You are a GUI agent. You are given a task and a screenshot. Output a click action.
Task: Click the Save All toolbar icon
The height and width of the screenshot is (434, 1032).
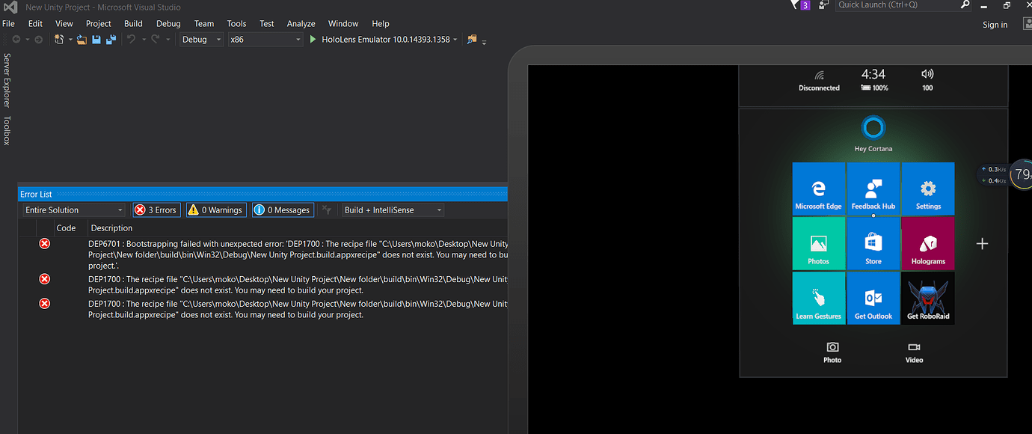pyautogui.click(x=111, y=40)
